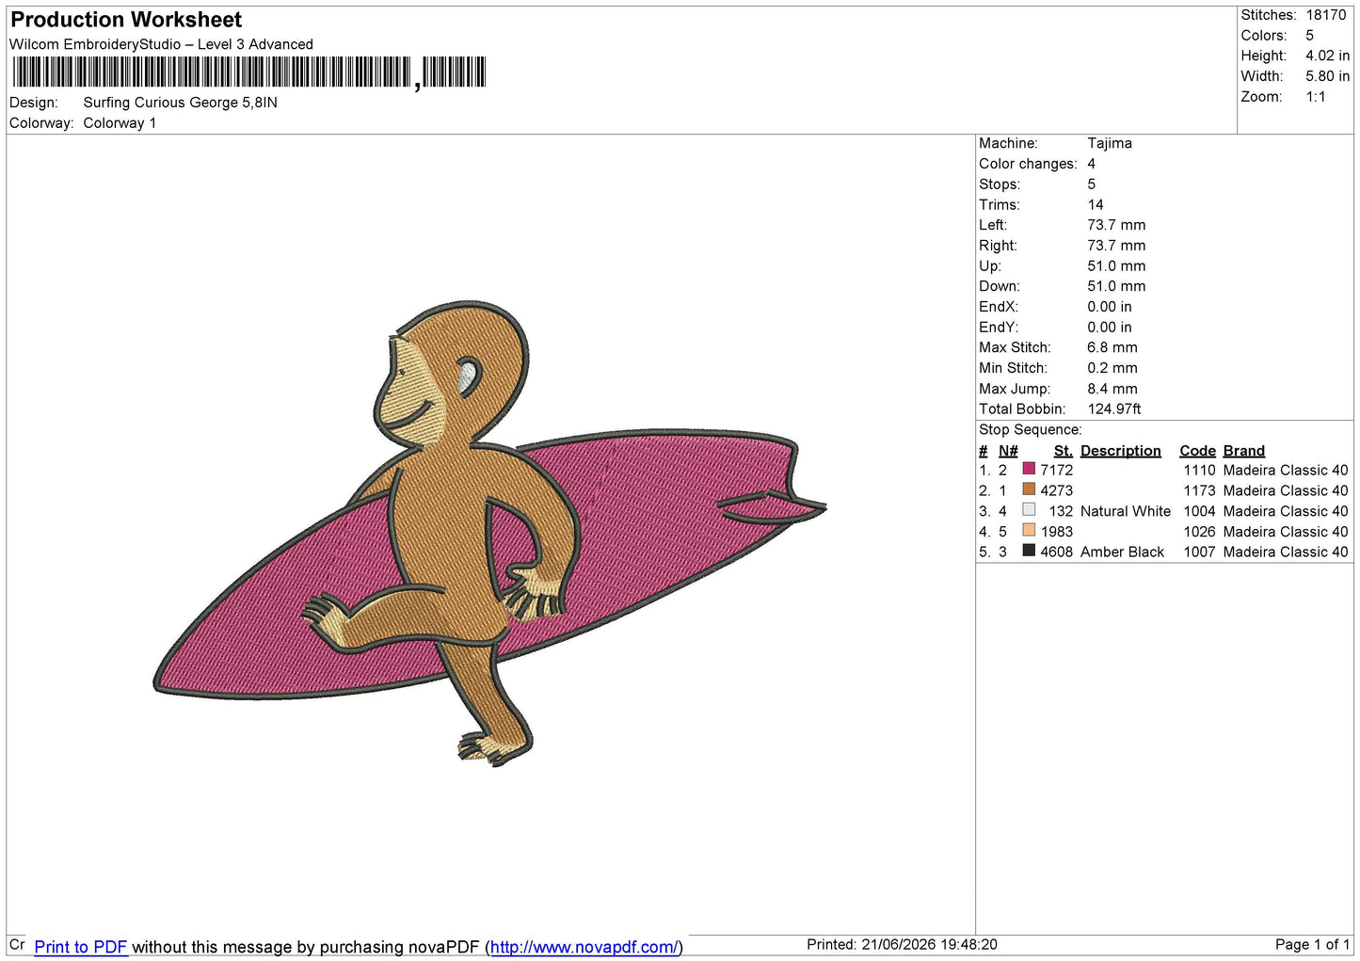The height and width of the screenshot is (961, 1360).
Task: Click the height value '4.02 in'
Action: (x=1327, y=56)
